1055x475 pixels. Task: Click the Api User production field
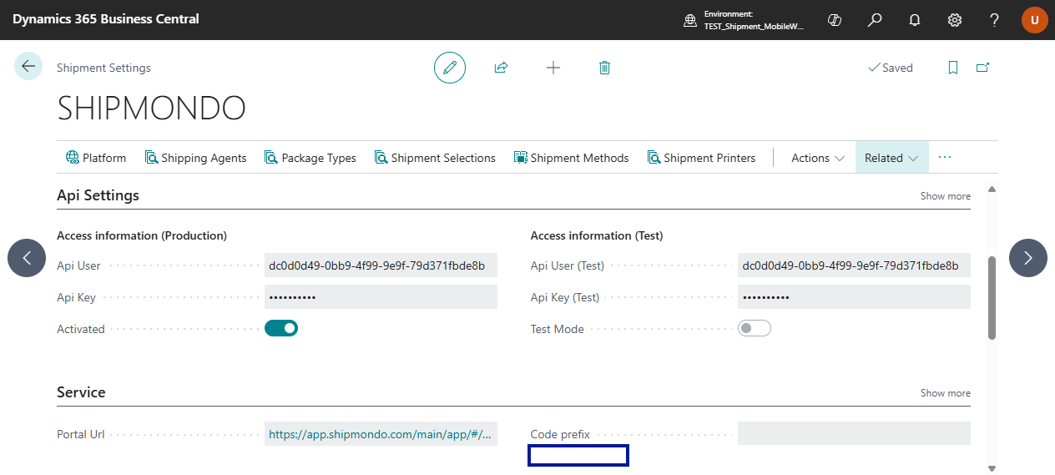(x=381, y=266)
